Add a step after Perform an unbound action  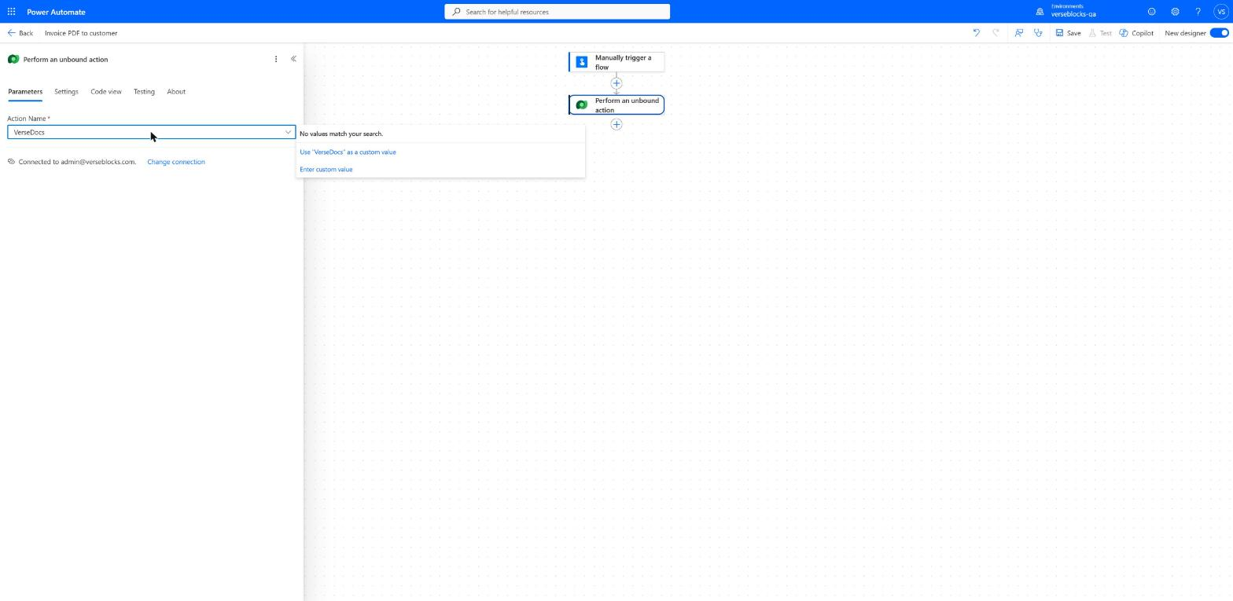616,124
